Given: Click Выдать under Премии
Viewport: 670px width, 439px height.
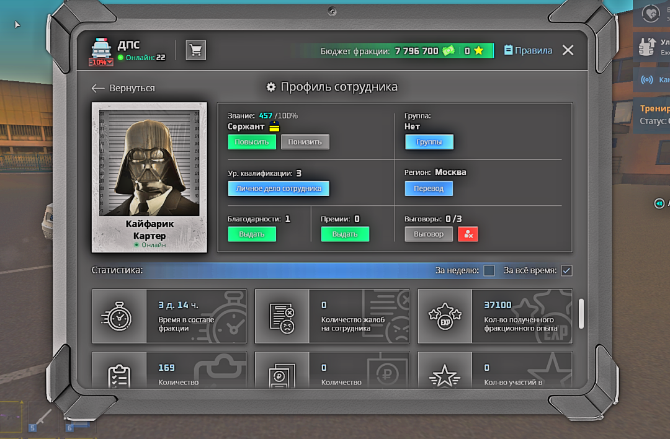Looking at the screenshot, I should point(345,234).
